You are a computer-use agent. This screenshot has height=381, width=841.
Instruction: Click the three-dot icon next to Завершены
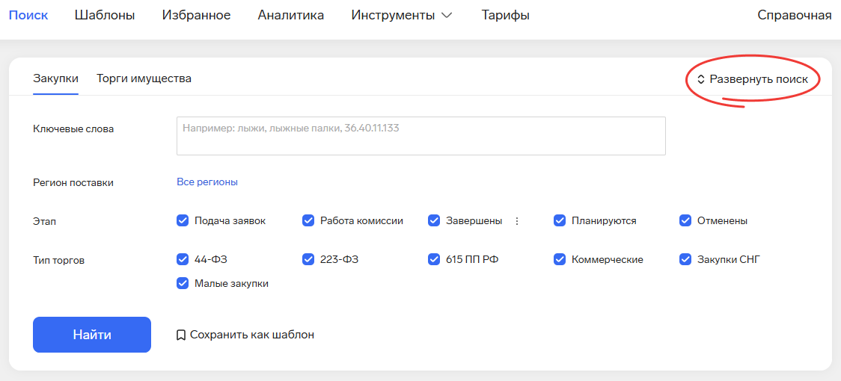tap(517, 221)
